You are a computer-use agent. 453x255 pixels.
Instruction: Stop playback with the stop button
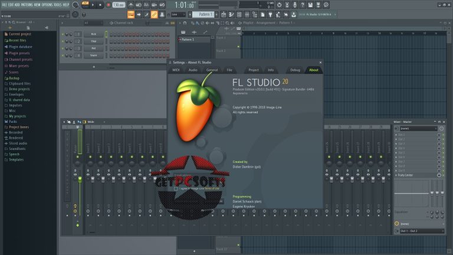(x=100, y=5)
